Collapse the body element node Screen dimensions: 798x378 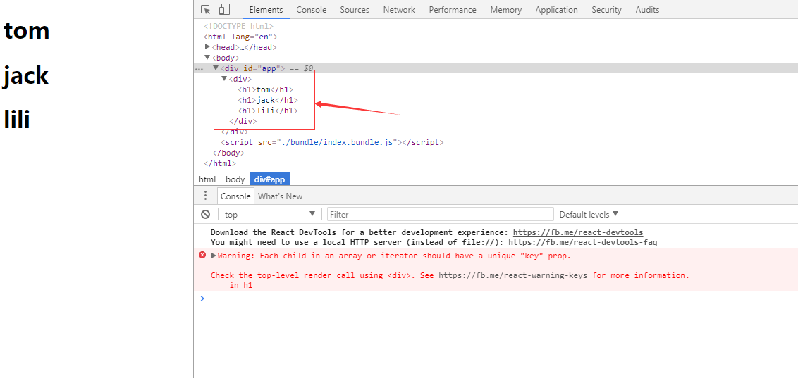pos(207,58)
